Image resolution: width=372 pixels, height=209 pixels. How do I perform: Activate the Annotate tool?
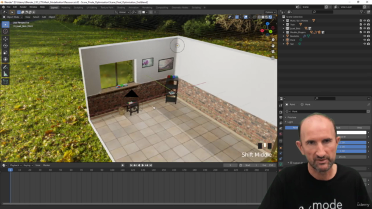click(x=5, y=67)
